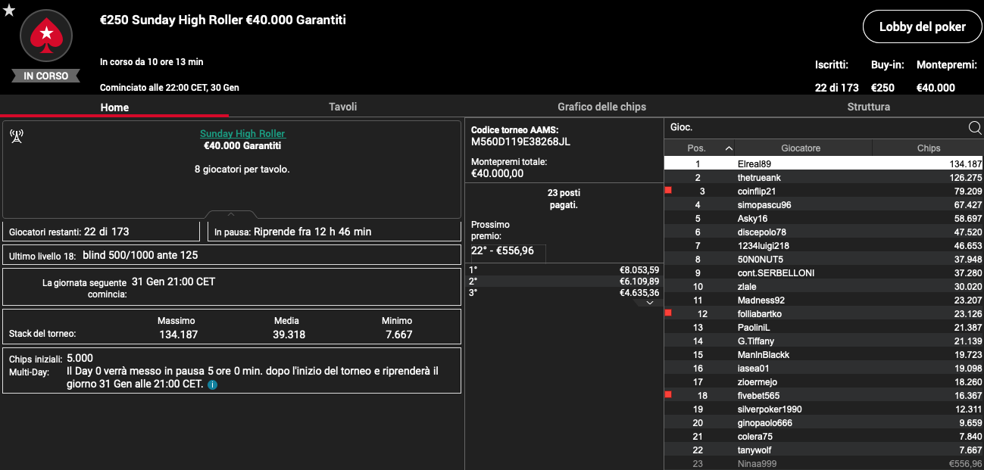Select player simopascu96

823,204
